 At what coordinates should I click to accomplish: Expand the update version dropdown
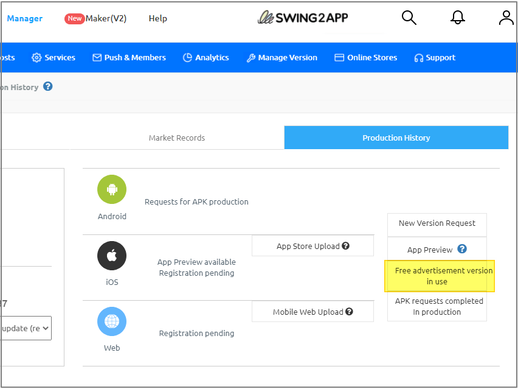pyautogui.click(x=26, y=328)
